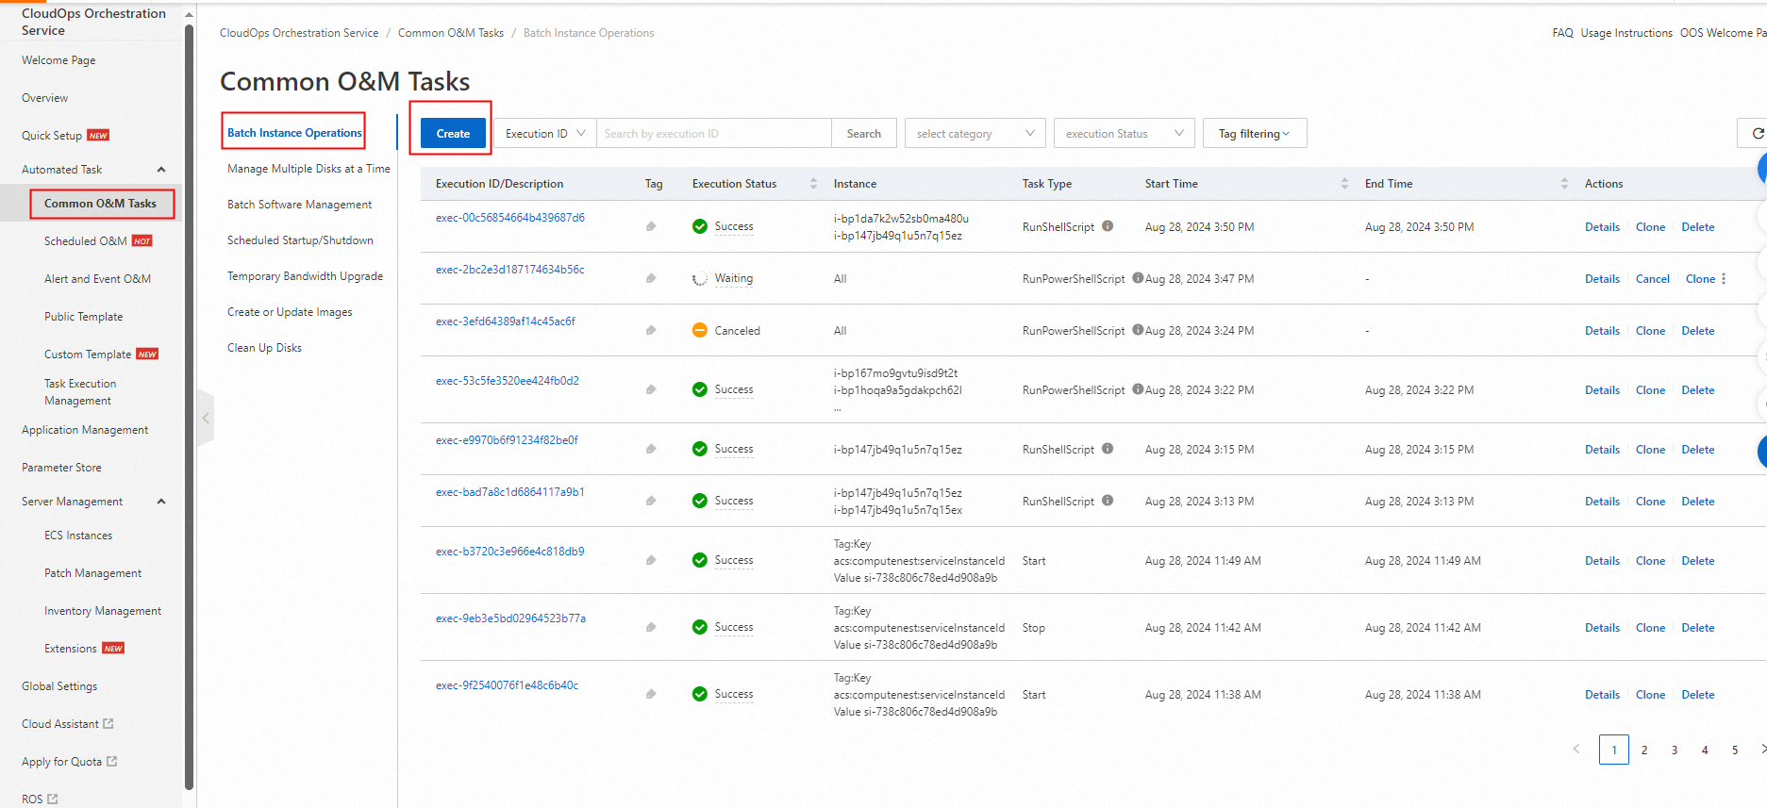Edit tag for exec-3efd64389af14c45ac6f
1767x808 pixels.
(x=651, y=330)
